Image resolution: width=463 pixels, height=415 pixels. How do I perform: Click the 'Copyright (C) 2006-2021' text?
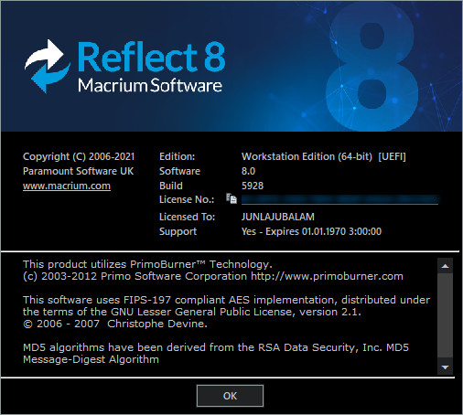(79, 156)
